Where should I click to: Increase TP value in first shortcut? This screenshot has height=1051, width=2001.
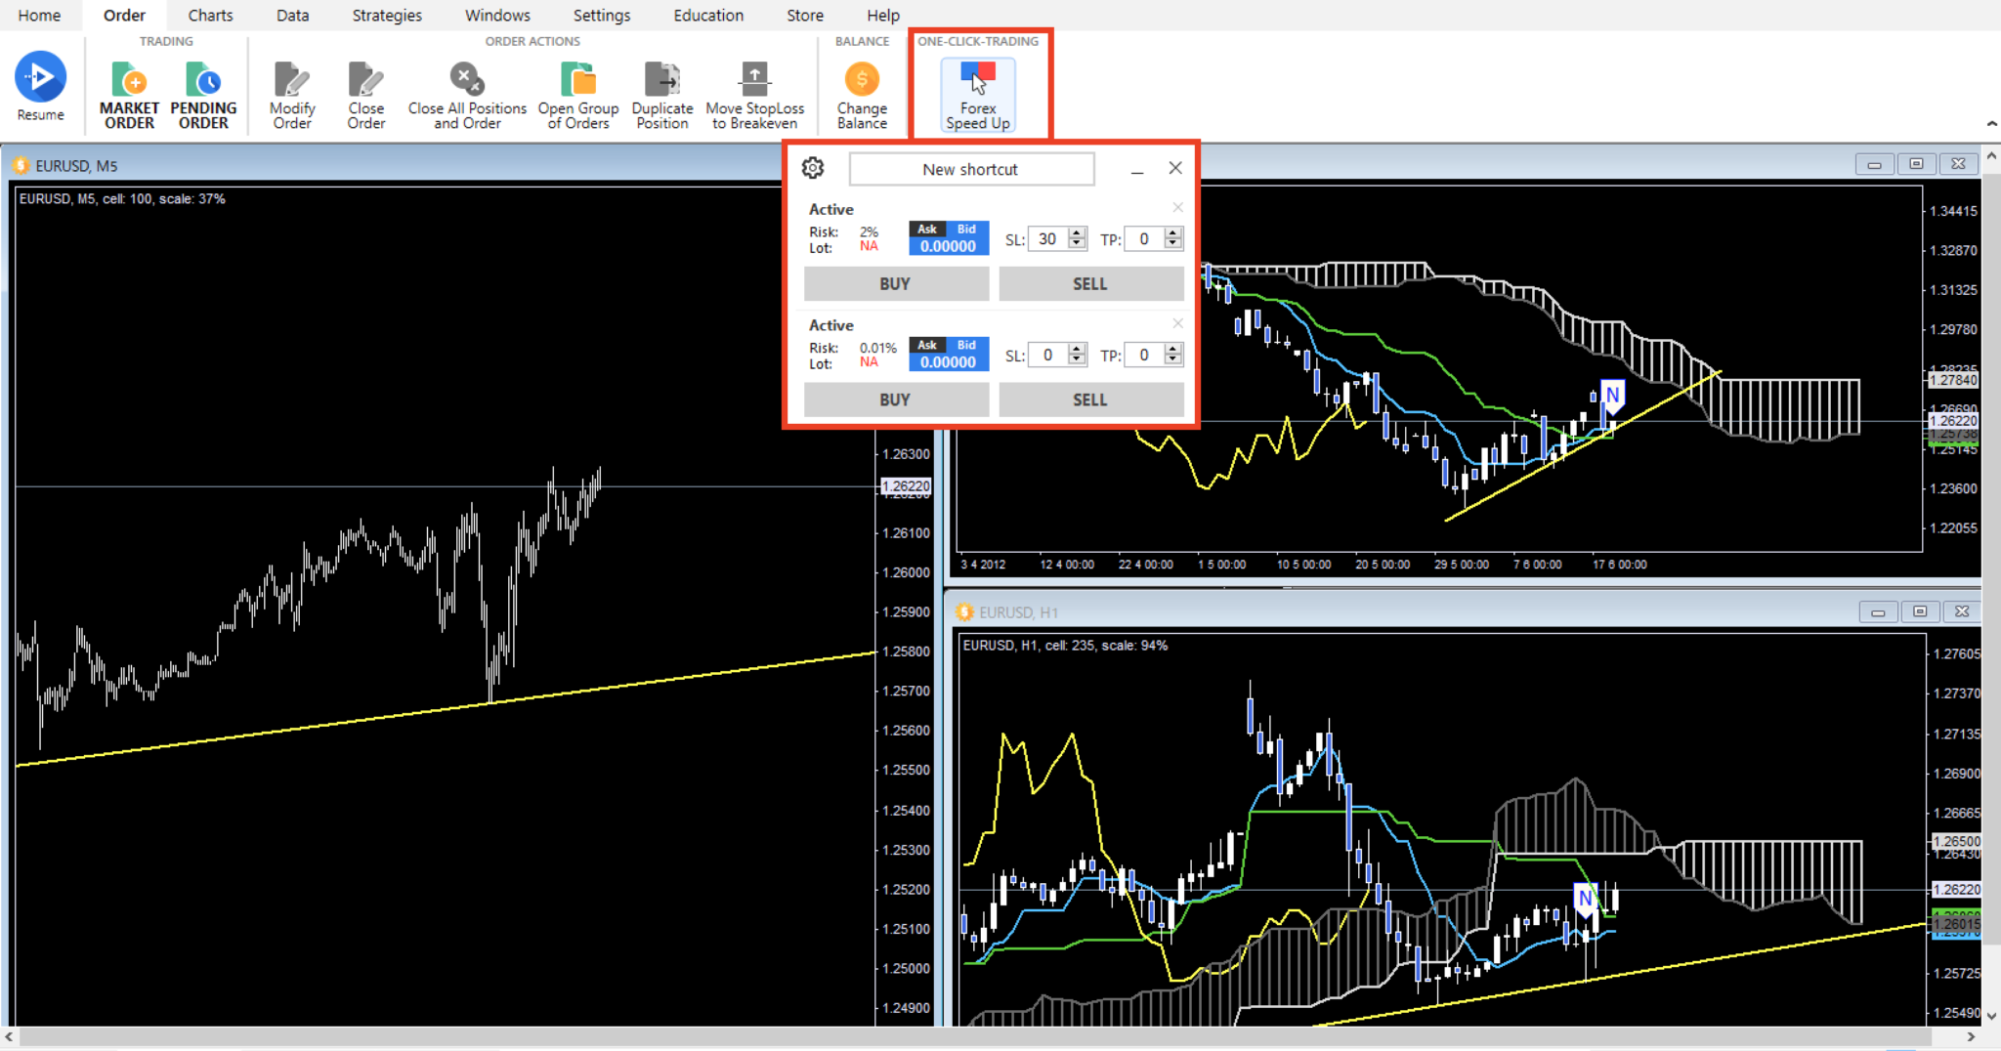(1171, 233)
